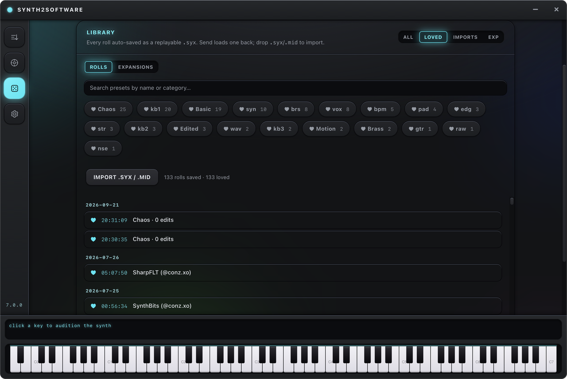Switch to the EXP filter

pos(493,37)
